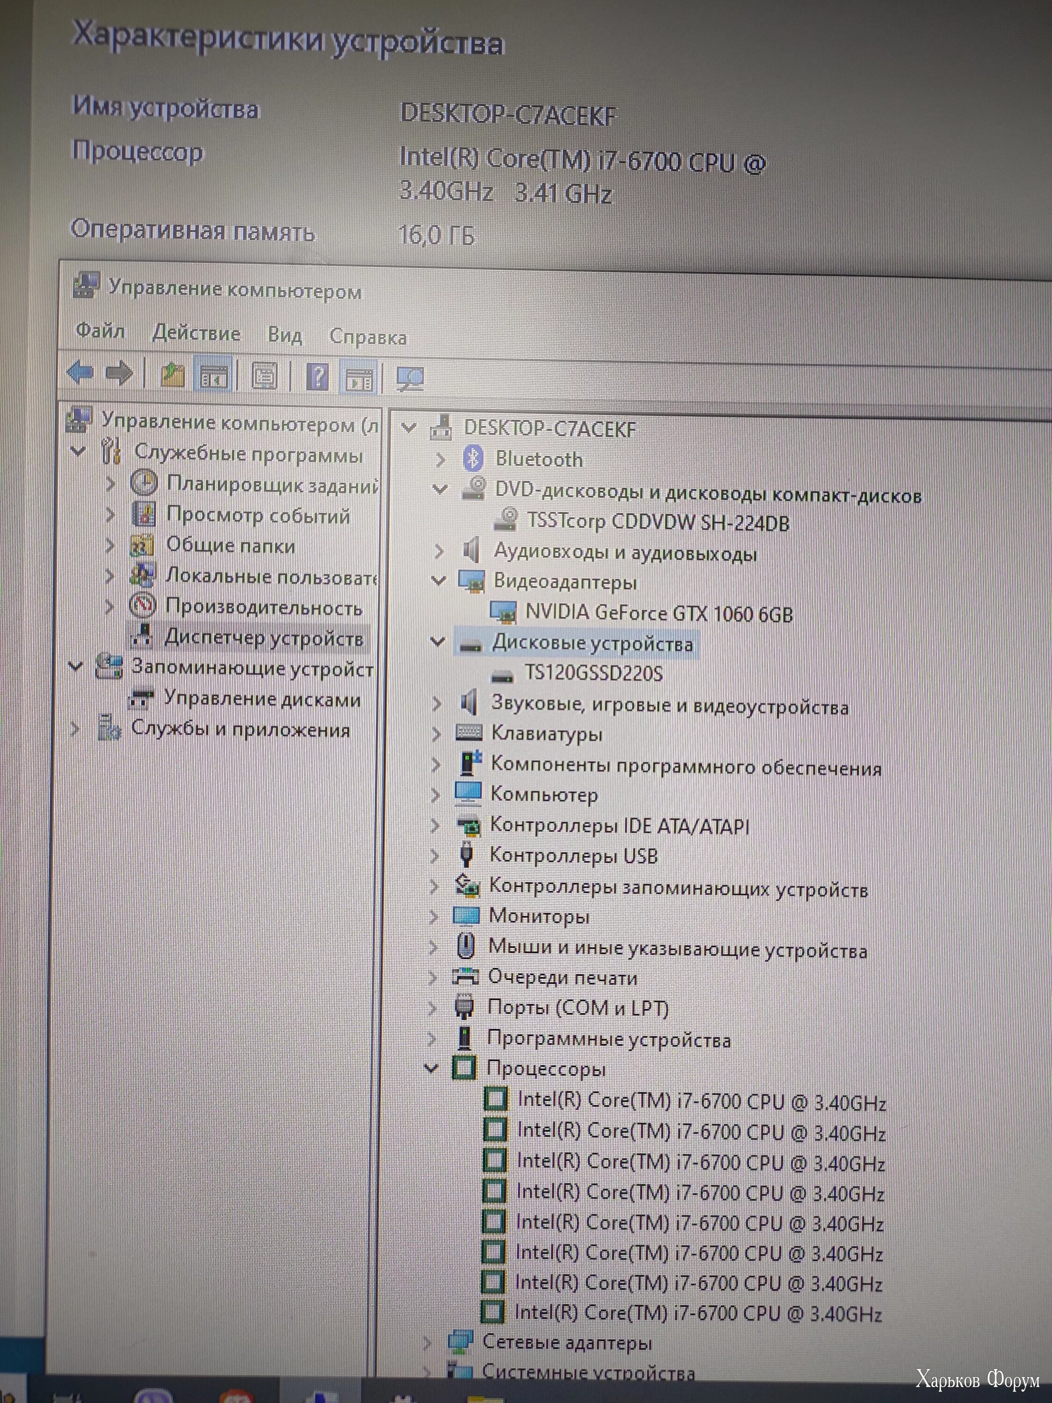Click the device name DESKTOP-C7ACEKF in settings
The height and width of the screenshot is (1403, 1052).
pos(508,114)
